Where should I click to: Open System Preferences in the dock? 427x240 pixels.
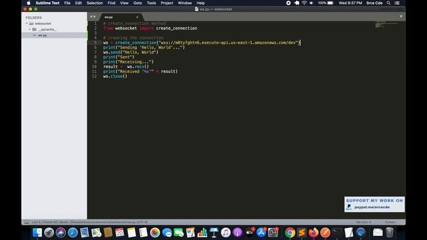point(273,233)
